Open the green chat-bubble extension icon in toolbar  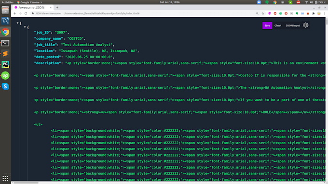(x=297, y=13)
